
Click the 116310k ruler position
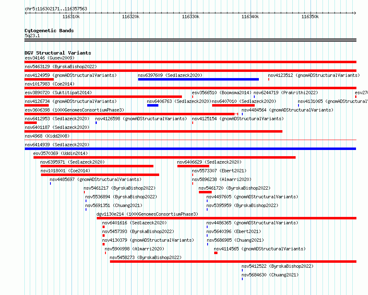coord(71,17)
